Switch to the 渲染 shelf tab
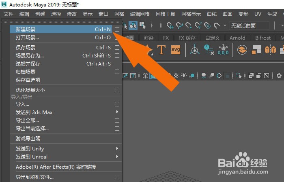Image resolution: width=284 pixels, height=182 pixels. [x=148, y=38]
